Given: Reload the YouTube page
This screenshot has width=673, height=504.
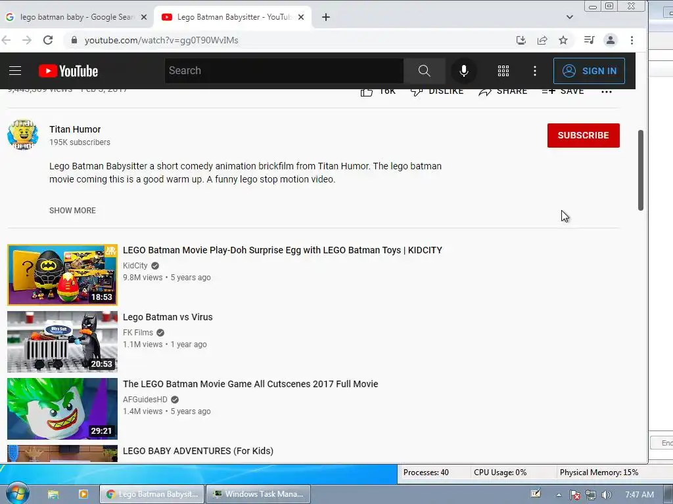Looking at the screenshot, I should click(48, 40).
